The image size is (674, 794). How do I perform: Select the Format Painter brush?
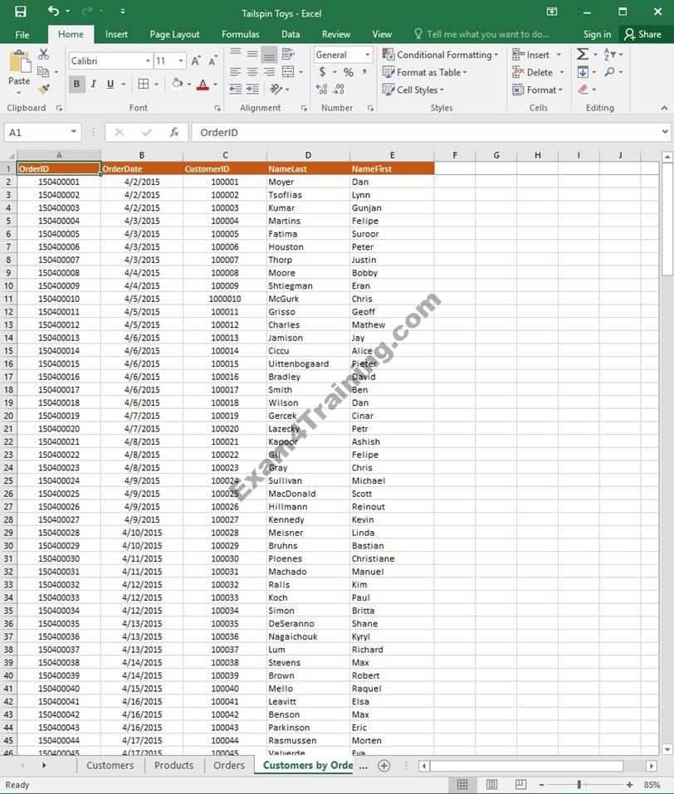pos(43,89)
